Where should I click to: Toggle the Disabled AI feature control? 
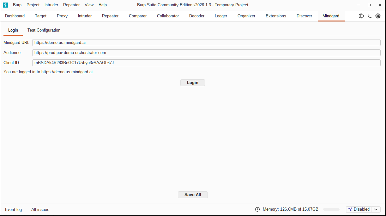[361, 209]
